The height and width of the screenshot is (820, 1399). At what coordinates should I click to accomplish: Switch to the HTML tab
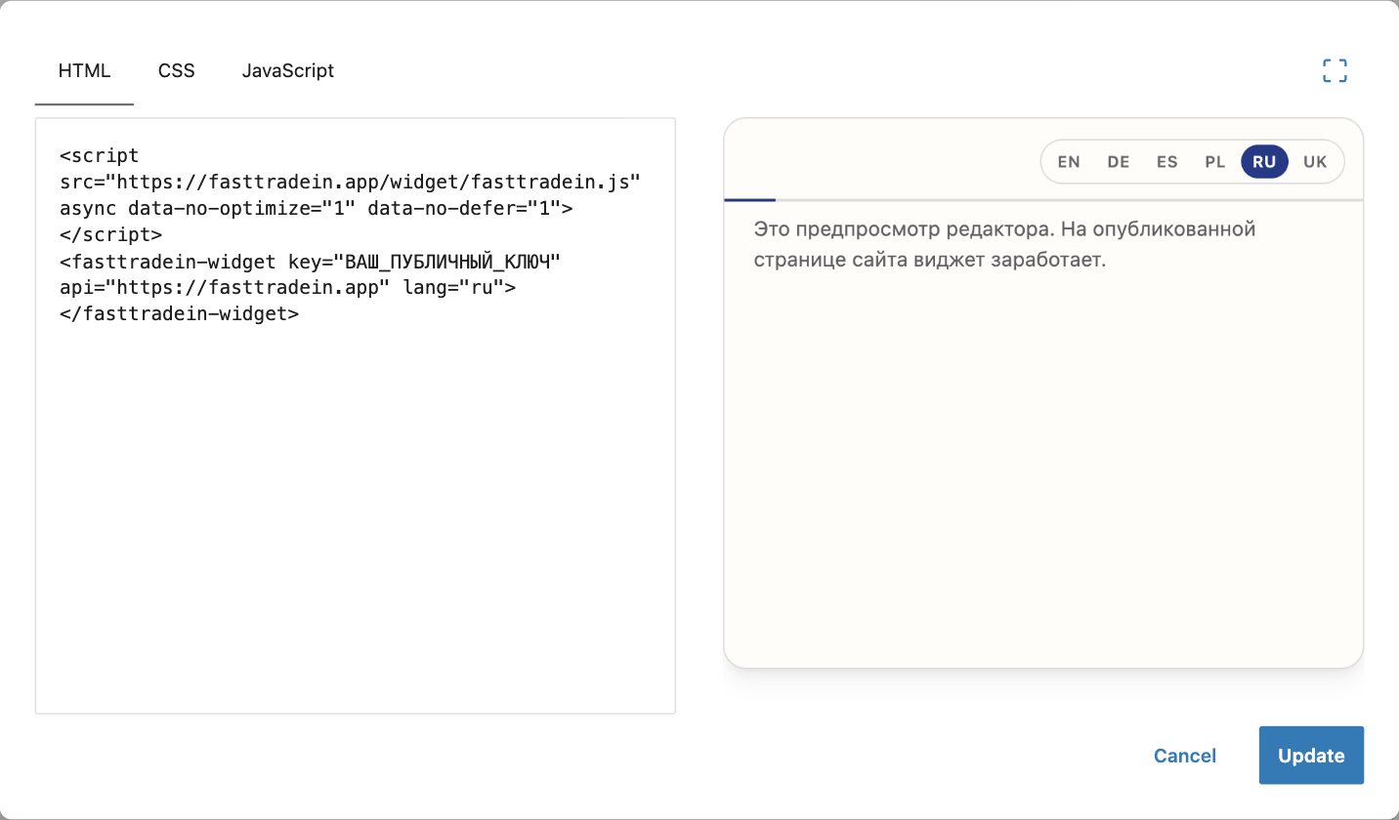click(84, 71)
